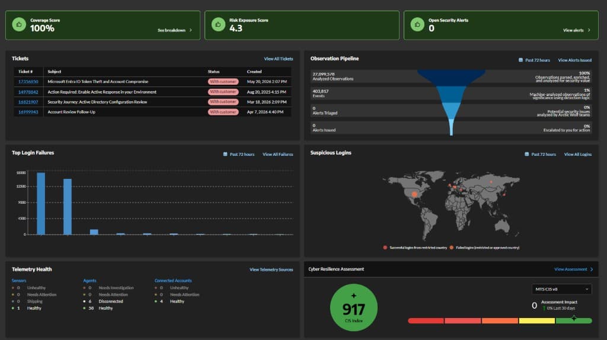Click the Agents Healthy count of 58
The width and height of the screenshot is (607, 340).
(x=91, y=308)
